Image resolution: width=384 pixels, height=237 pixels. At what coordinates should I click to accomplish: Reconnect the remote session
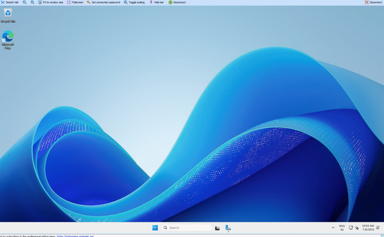coord(177,2)
